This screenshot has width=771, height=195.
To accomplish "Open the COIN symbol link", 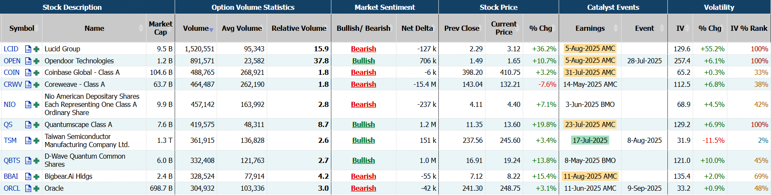I will click(x=12, y=72).
